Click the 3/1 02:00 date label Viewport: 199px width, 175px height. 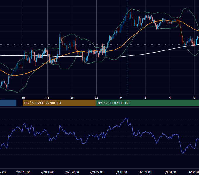pos(145,172)
